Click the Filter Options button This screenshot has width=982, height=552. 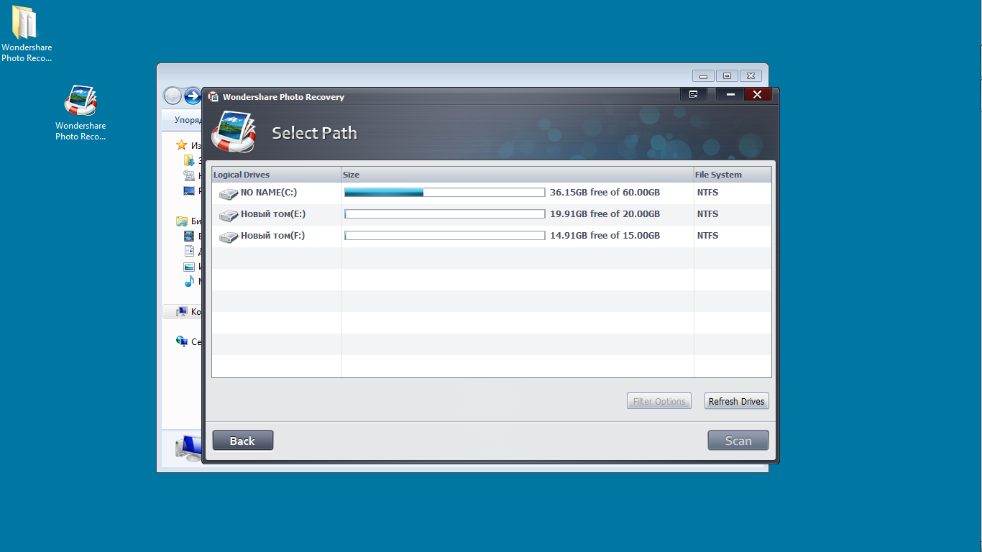pyautogui.click(x=659, y=401)
